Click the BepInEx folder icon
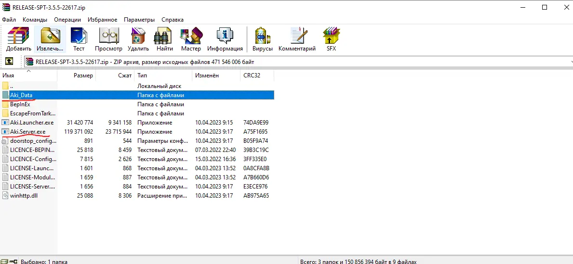This screenshot has height=264, width=573. tap(5, 104)
